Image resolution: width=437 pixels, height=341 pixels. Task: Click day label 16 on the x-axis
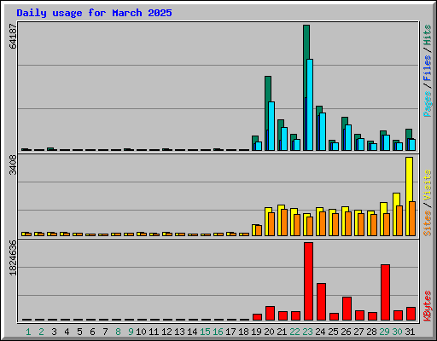218,332
